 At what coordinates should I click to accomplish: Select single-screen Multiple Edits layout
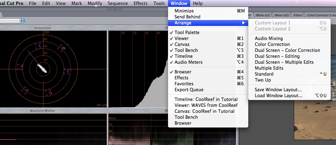point(289,68)
